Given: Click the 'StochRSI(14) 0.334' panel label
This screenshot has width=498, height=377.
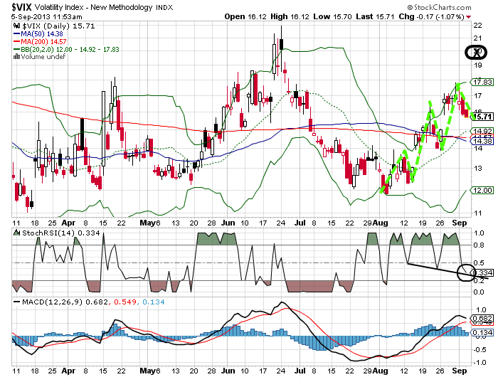Looking at the screenshot, I should coord(61,233).
